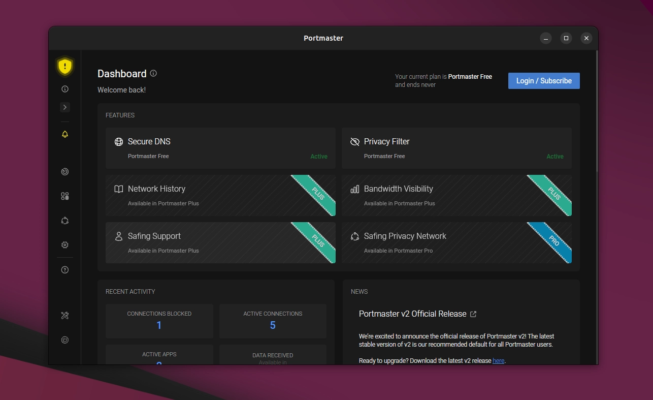Open the Apps grid icon in sidebar

point(64,196)
